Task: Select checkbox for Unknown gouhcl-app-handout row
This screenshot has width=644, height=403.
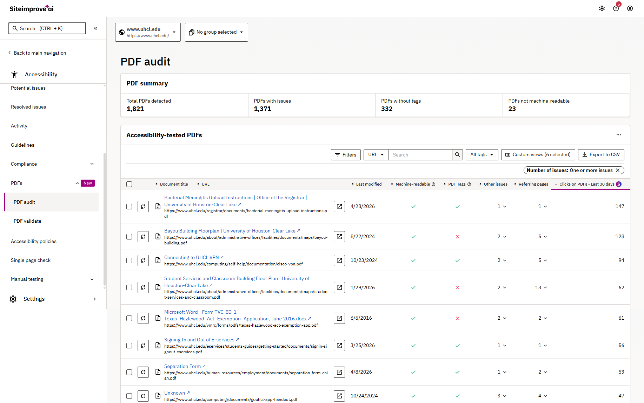Action: point(129,396)
